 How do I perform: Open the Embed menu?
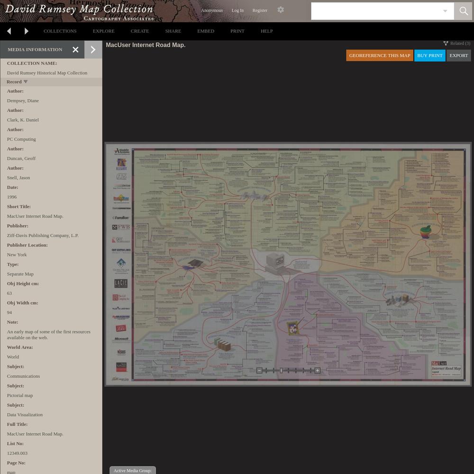206,31
